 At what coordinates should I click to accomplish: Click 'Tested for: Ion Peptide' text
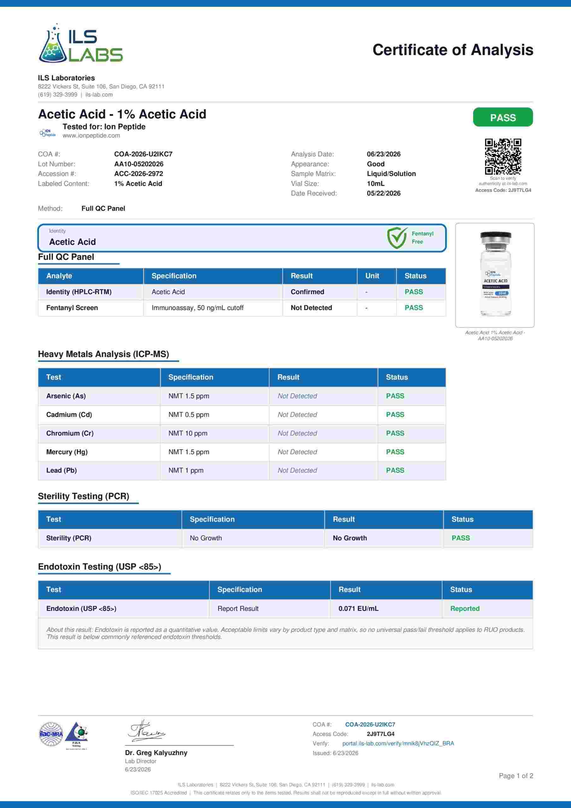pyautogui.click(x=104, y=127)
